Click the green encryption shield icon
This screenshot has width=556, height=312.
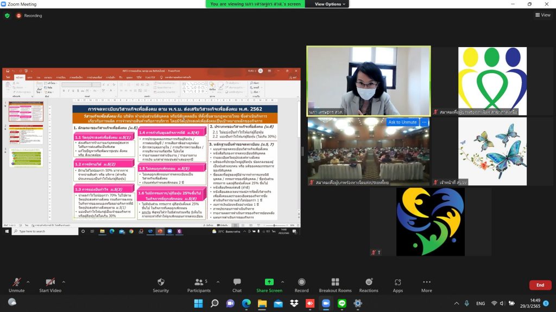(x=7, y=16)
